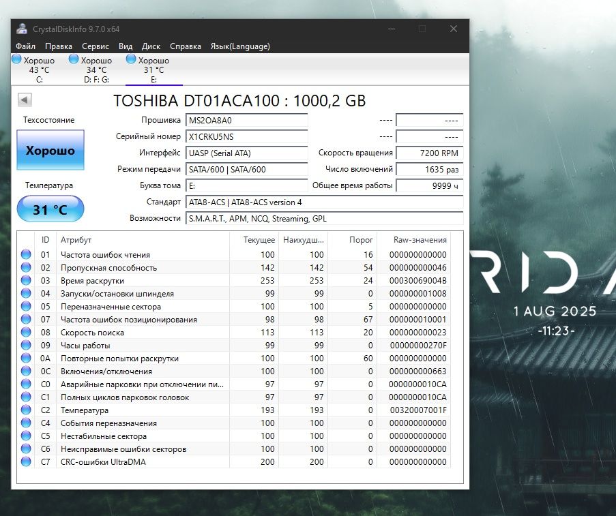Click status dot for attribute 04
The height and width of the screenshot is (516, 616).
26,293
